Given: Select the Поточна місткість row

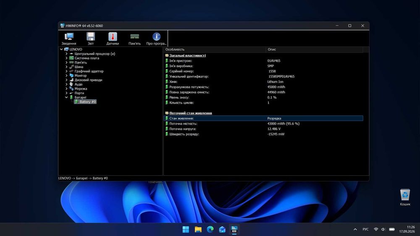Looking at the screenshot, I should [264, 124].
